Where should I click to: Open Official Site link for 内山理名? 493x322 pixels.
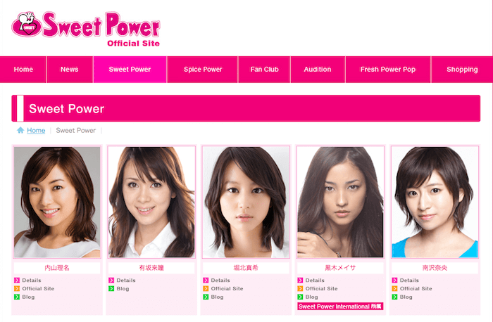tap(38, 288)
